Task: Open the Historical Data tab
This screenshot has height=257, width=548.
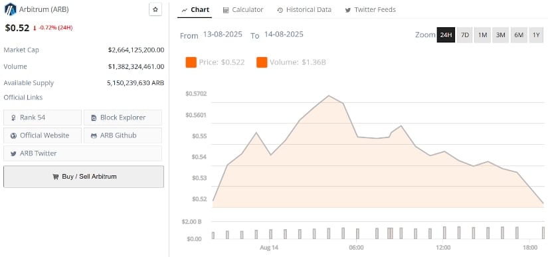Action: pos(304,10)
